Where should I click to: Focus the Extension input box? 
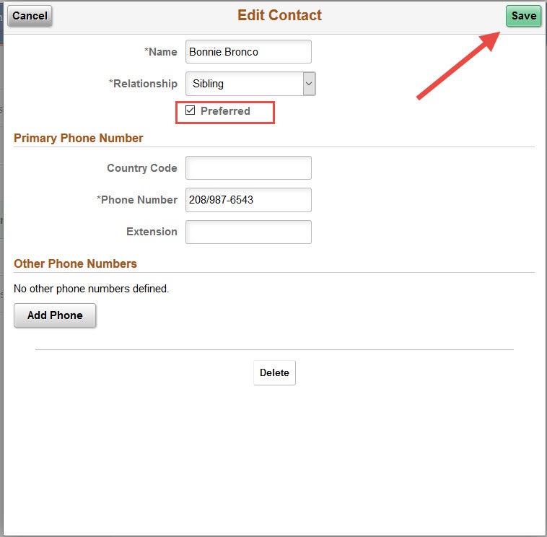(248, 232)
